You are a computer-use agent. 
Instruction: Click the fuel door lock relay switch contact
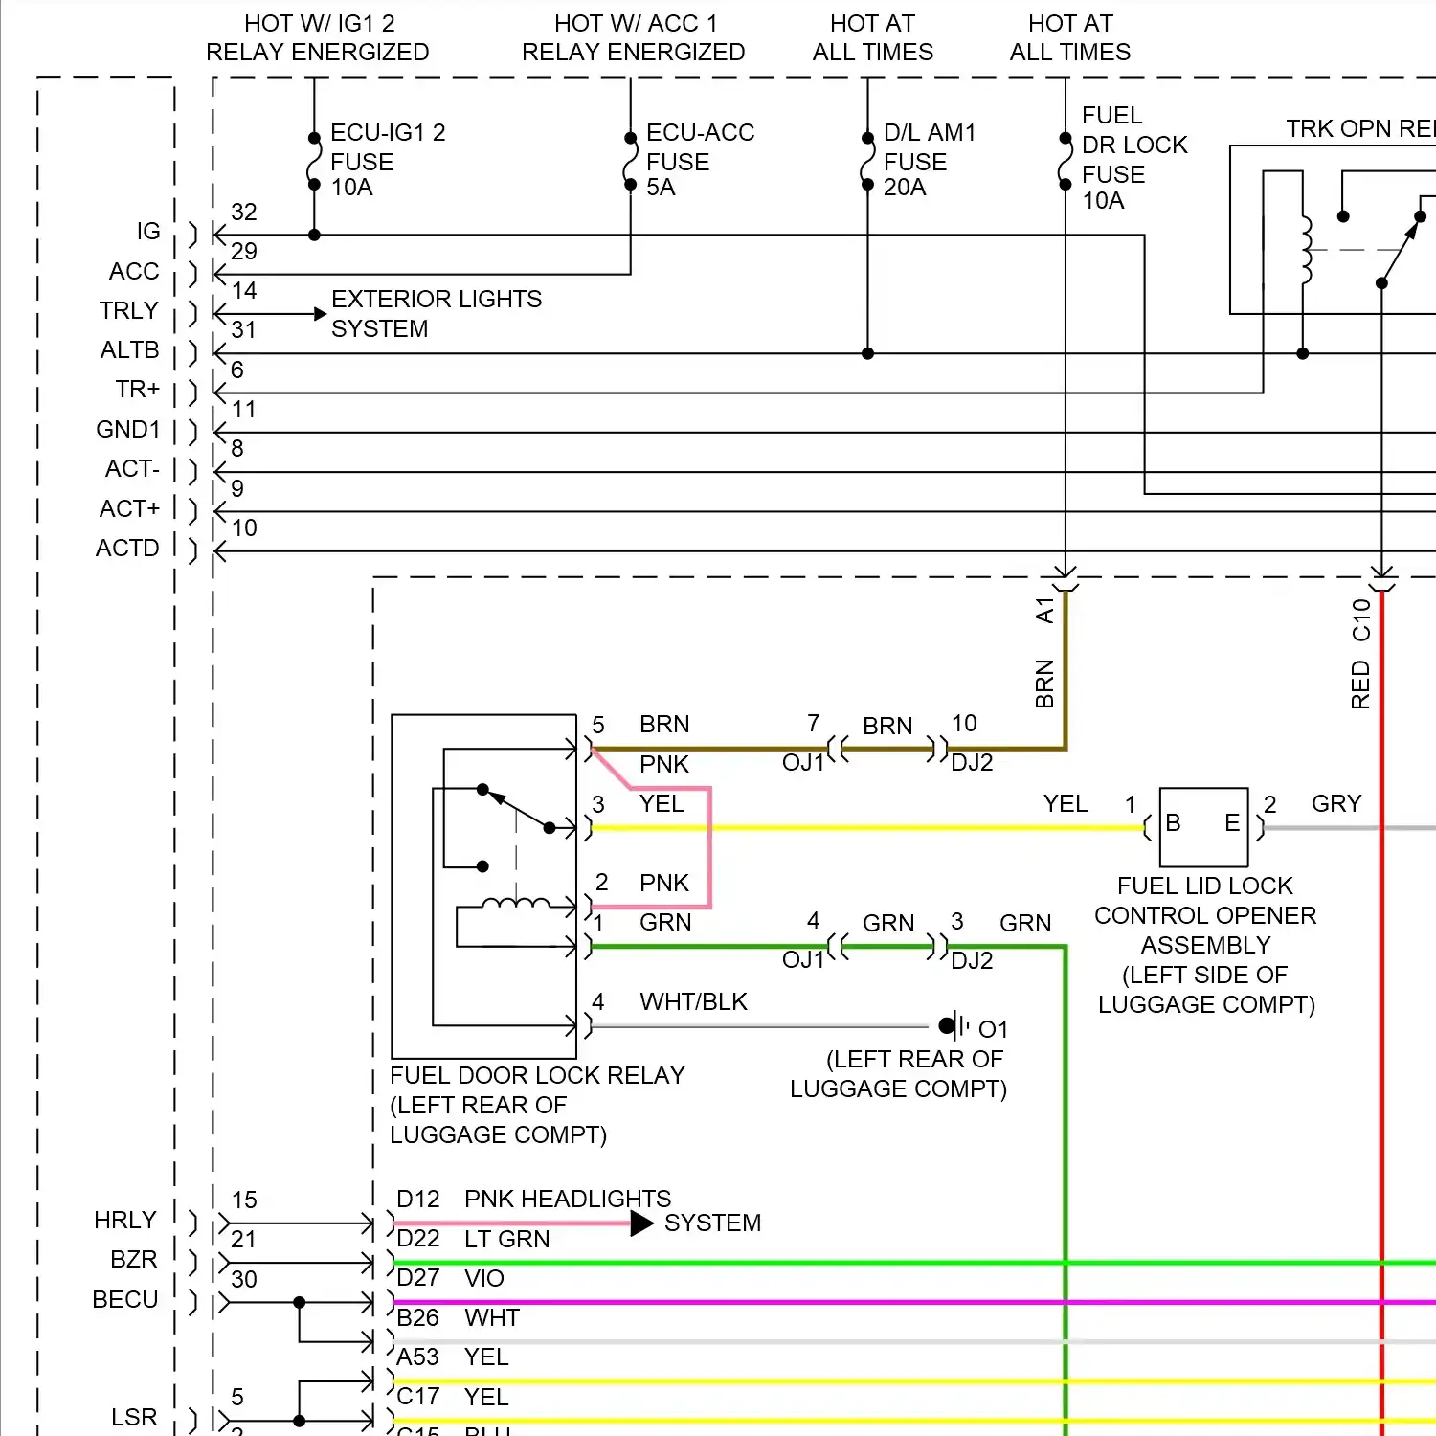pyautogui.click(x=517, y=809)
